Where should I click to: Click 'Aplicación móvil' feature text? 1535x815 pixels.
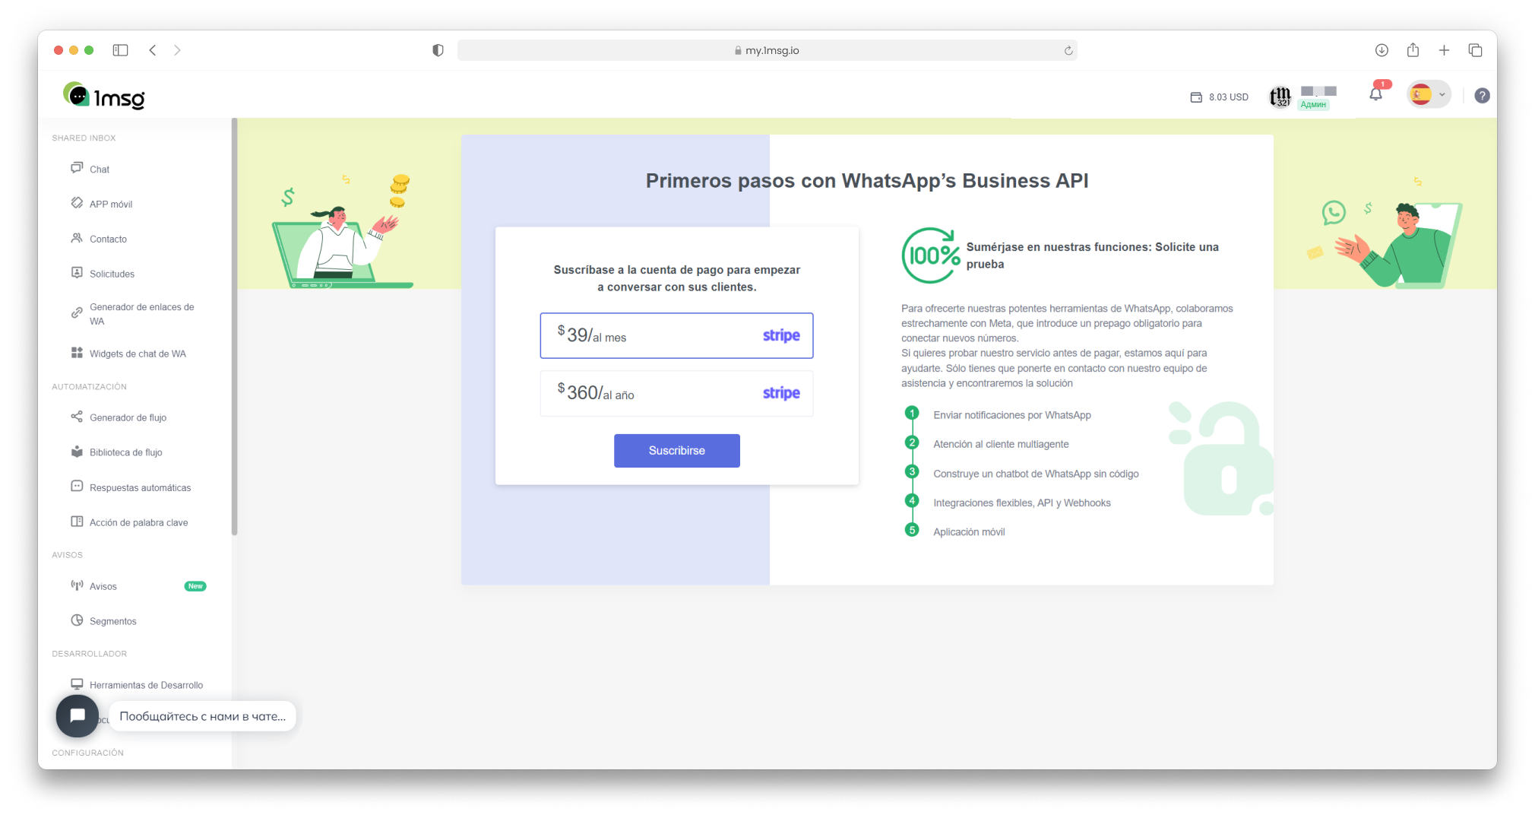[969, 532]
